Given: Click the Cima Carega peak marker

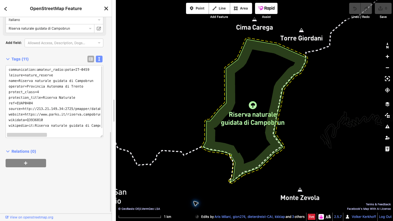Looking at the screenshot, I should (254, 20).
